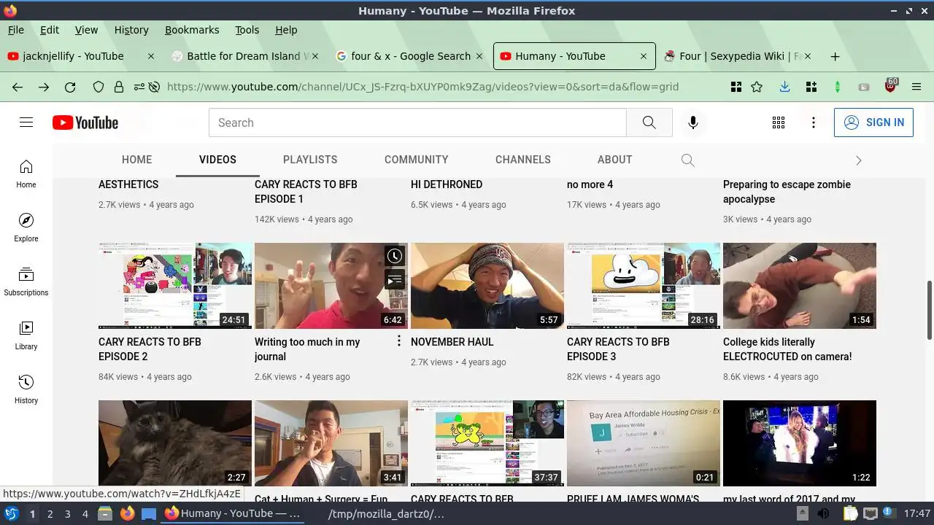Click the Firefox launcher in taskbar

click(128, 514)
